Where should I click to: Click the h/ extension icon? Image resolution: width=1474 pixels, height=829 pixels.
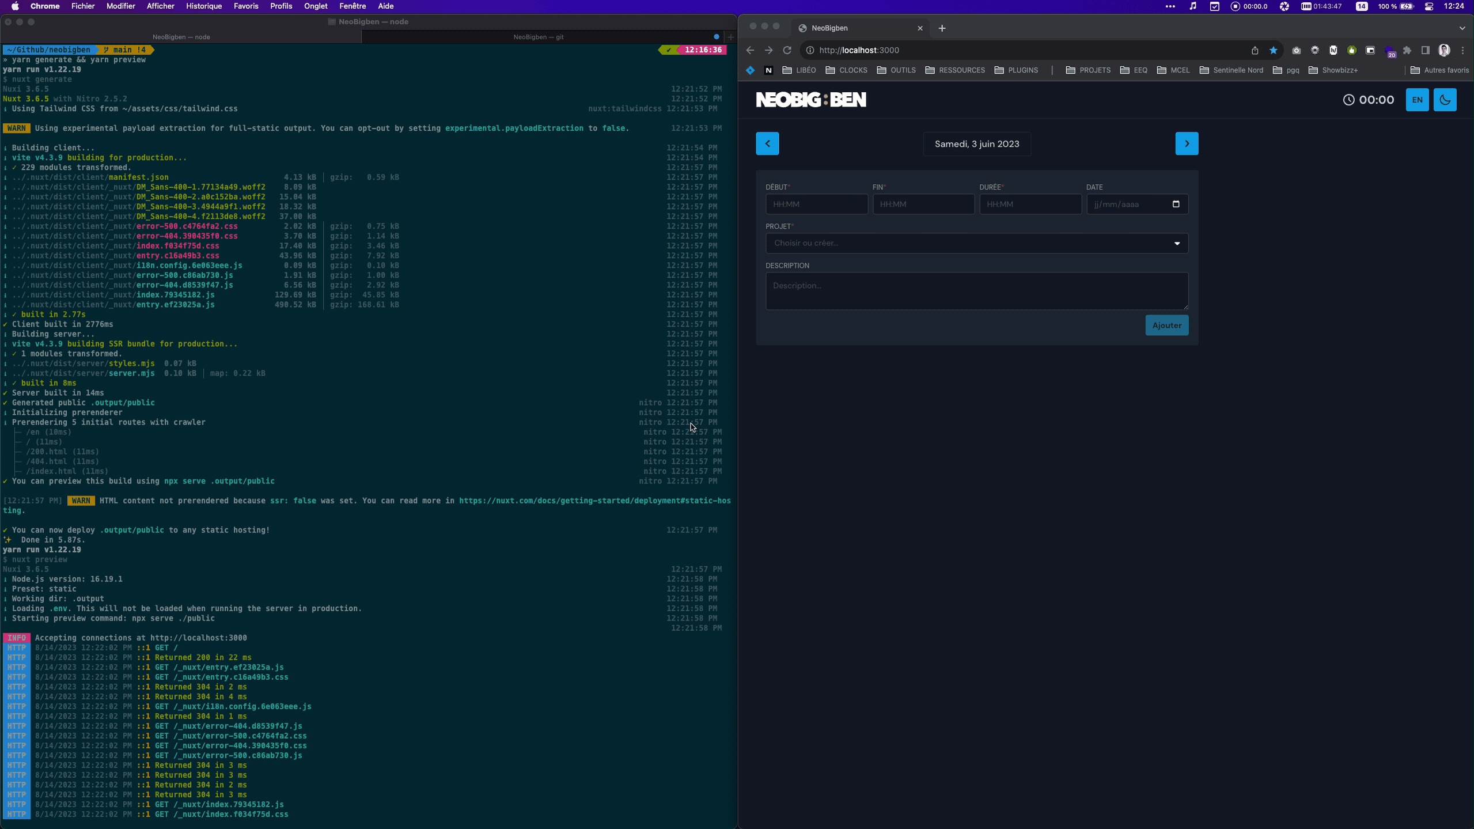click(x=1333, y=51)
